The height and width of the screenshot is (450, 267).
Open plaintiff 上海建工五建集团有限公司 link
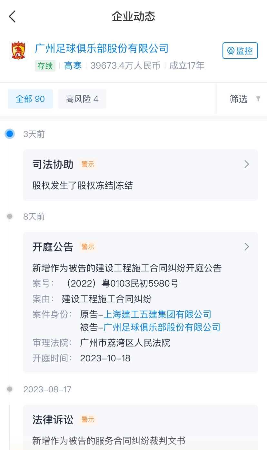[157, 314]
